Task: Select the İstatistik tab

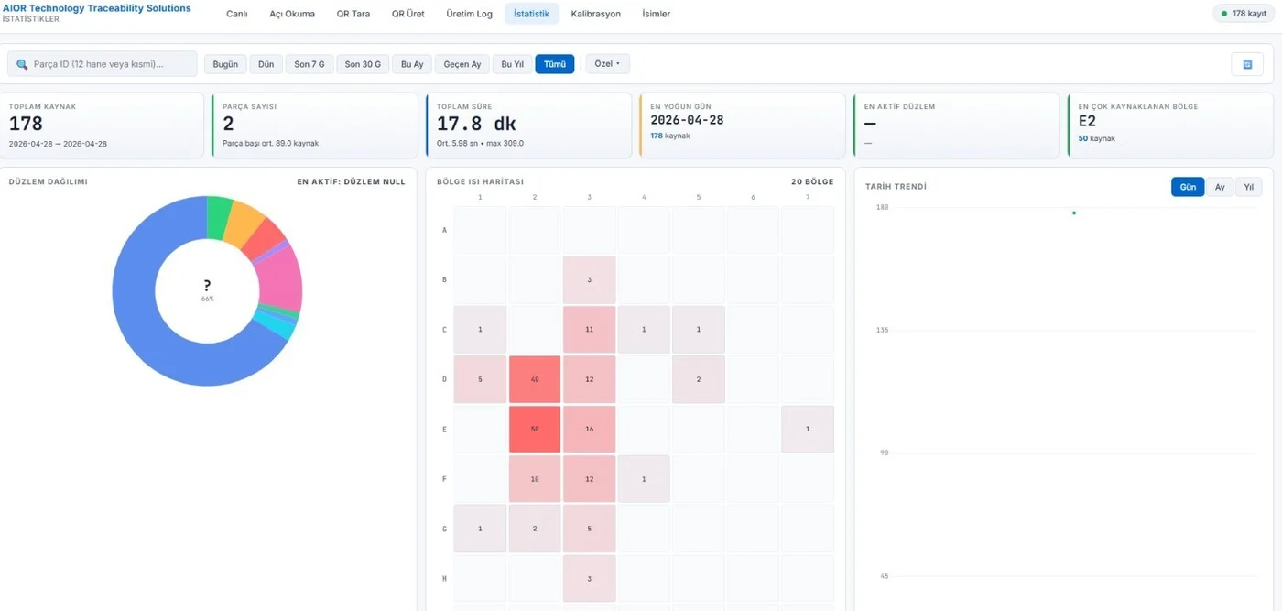Action: [x=531, y=14]
